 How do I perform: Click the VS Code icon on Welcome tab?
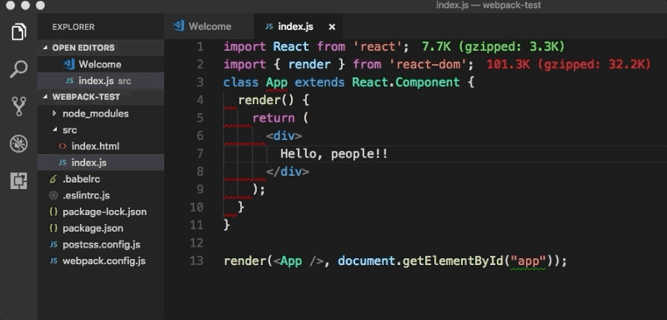click(x=178, y=26)
